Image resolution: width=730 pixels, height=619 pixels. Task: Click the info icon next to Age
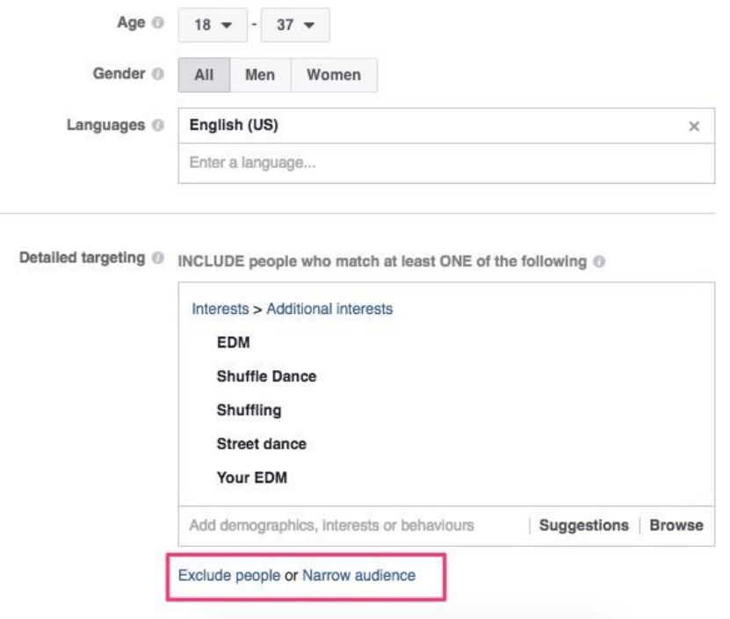[158, 22]
